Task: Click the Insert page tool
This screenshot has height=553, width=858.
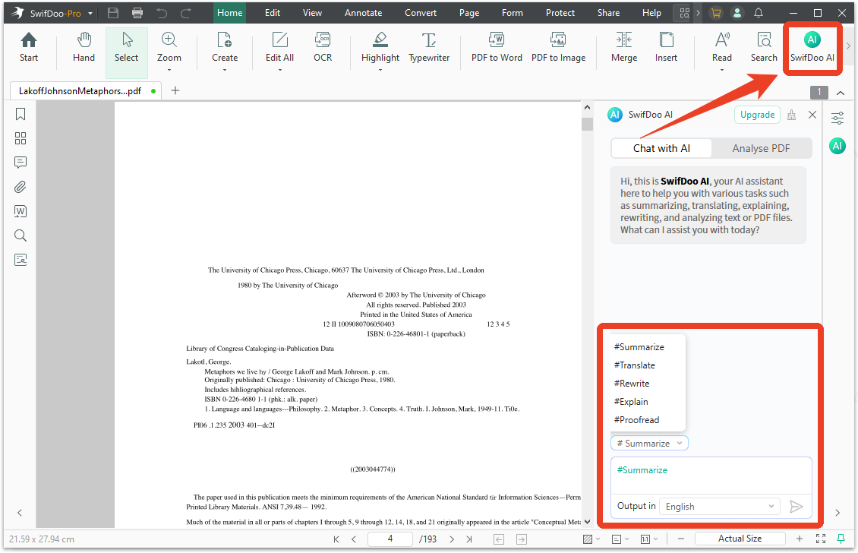Action: tap(666, 48)
